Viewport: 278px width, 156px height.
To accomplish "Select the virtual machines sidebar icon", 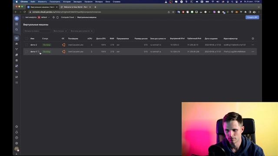I will click(17, 38).
